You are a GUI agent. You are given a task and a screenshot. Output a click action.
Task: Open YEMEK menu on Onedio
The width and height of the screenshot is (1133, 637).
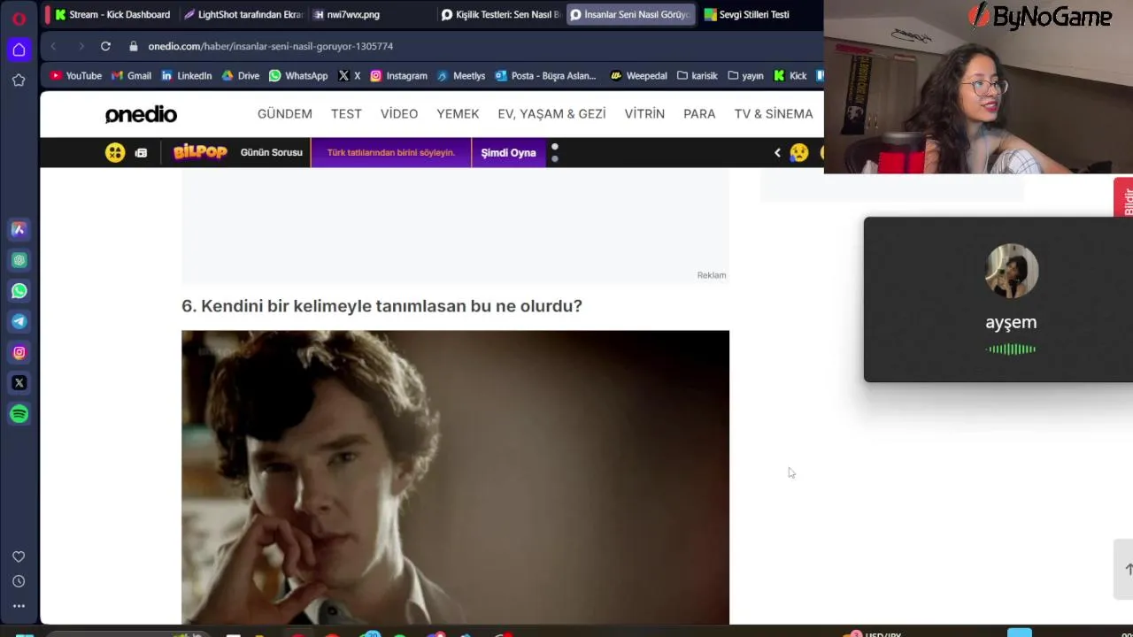(x=458, y=114)
